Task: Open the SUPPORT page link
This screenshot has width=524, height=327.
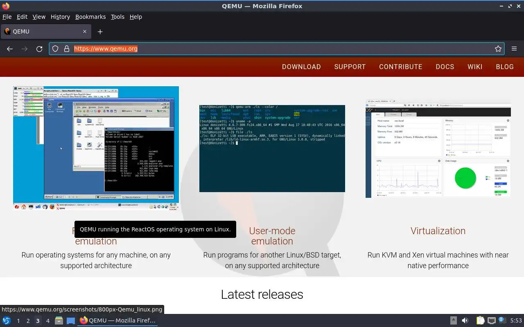Action: (350, 67)
